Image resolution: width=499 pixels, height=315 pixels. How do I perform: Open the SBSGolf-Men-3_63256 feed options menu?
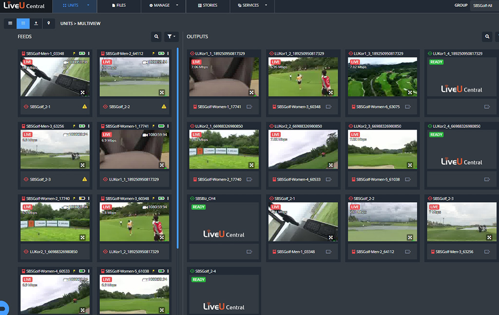(x=89, y=126)
